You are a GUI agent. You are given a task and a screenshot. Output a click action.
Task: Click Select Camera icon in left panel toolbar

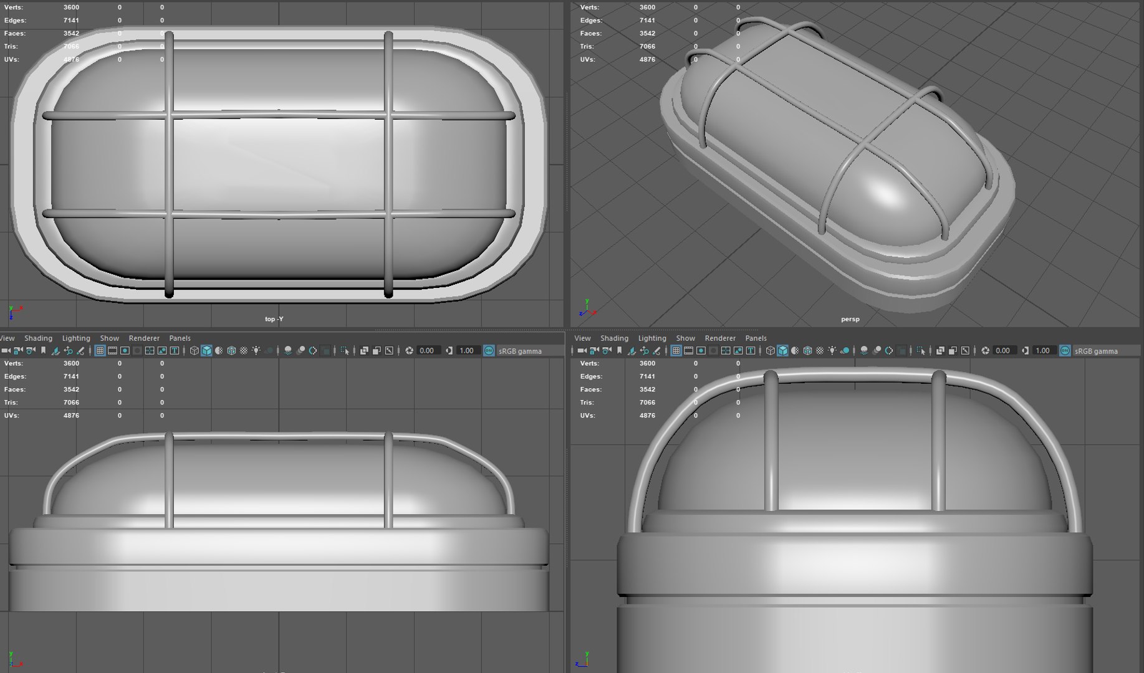[6, 351]
